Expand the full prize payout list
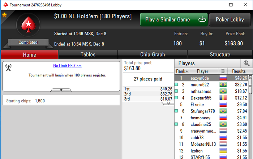Image resolution: width=253 pixels, height=159 pixels. click(x=168, y=103)
